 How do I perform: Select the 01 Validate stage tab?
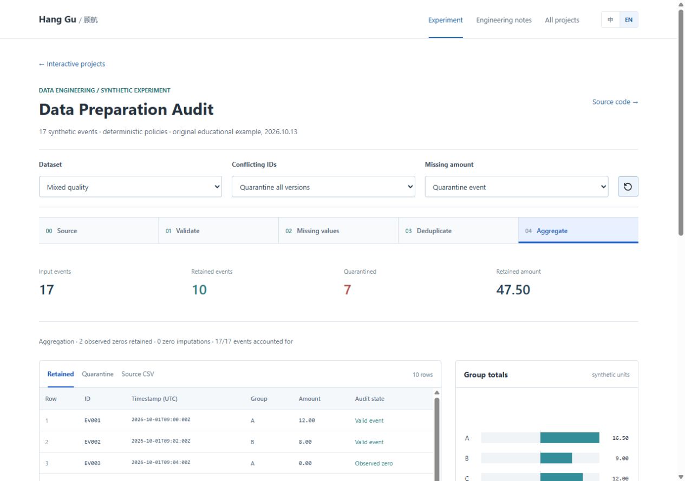(219, 230)
